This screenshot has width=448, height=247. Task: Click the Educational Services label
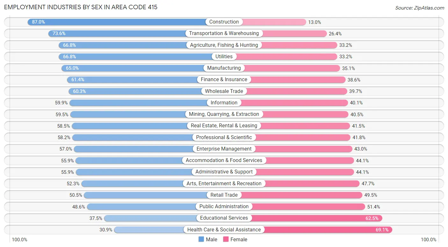coord(224,218)
